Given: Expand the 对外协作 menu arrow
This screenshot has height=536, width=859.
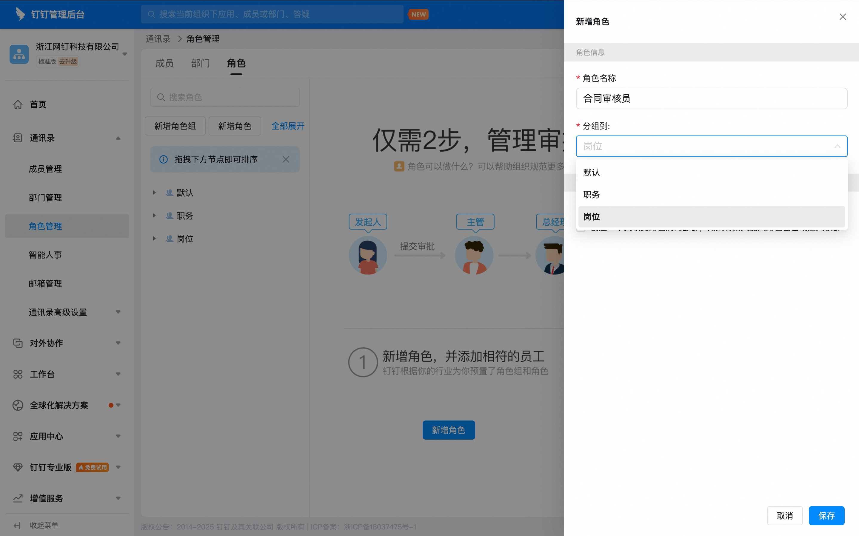Looking at the screenshot, I should [x=118, y=343].
